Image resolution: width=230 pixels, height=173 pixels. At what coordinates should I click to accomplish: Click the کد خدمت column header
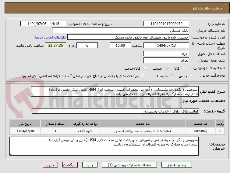200,124
